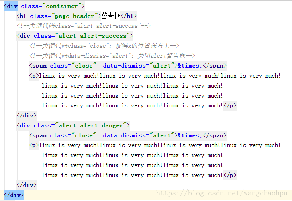
Task: Click the closing </span> tag in alert-success block
Action: tap(215, 66)
